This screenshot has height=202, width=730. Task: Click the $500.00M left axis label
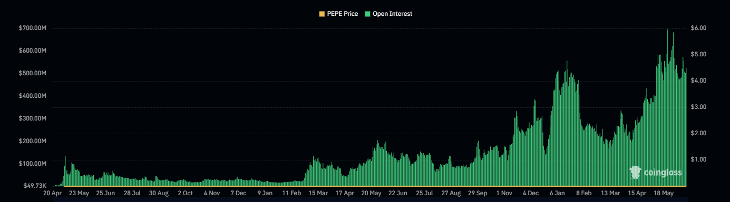coord(32,73)
